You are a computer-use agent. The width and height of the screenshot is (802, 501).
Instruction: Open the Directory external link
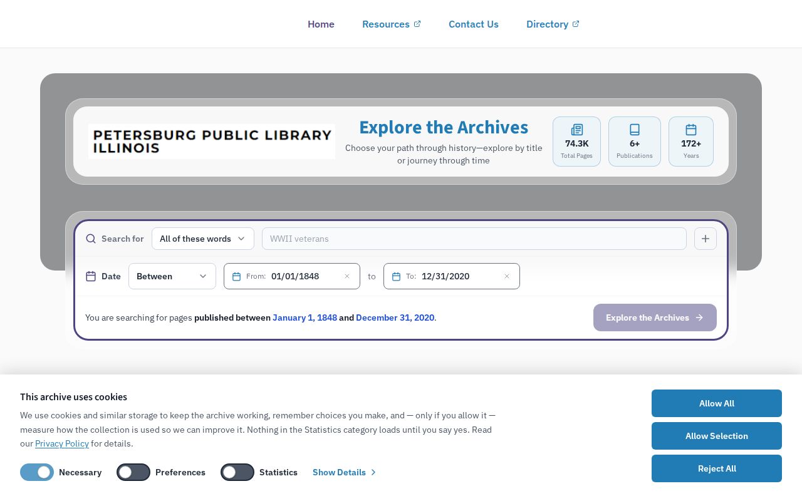coord(553,24)
